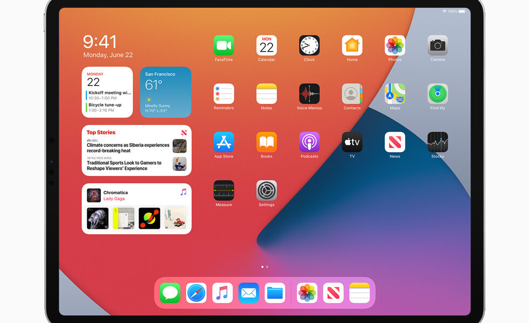Tap the Music note icon in the widget
The image size is (529, 323).
183,192
